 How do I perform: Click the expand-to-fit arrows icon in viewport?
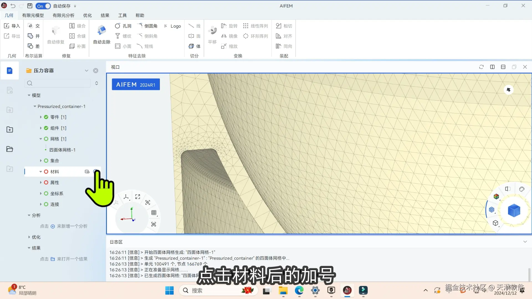tap(138, 197)
